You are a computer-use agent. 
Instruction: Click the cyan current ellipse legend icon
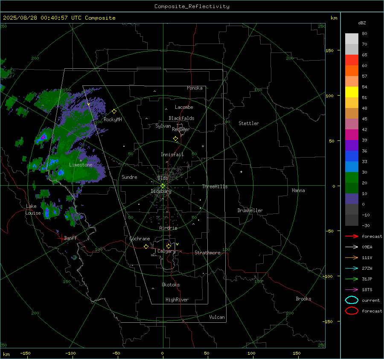352,300
